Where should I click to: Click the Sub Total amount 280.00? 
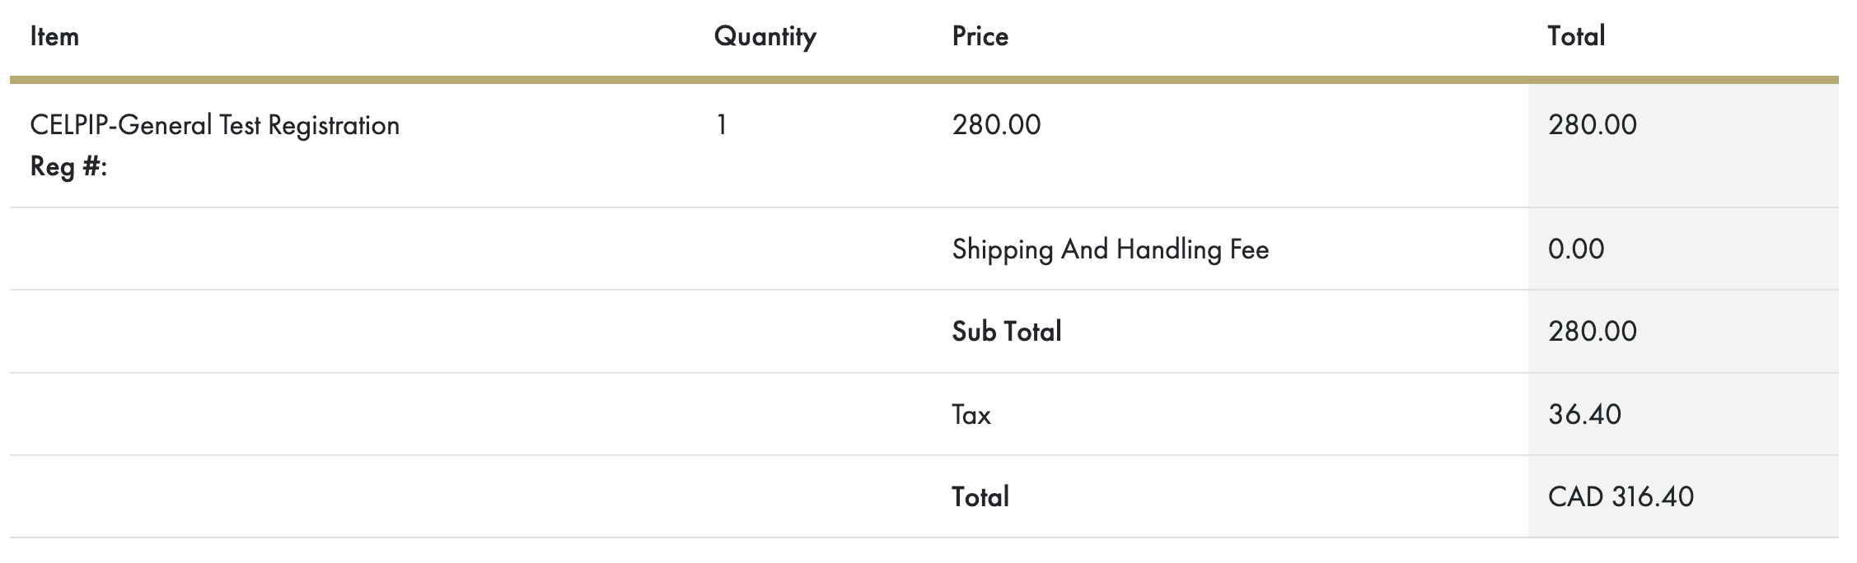pos(1592,332)
